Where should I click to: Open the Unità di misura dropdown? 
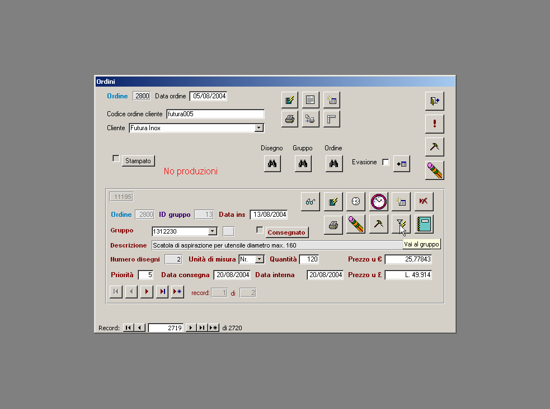coord(260,259)
